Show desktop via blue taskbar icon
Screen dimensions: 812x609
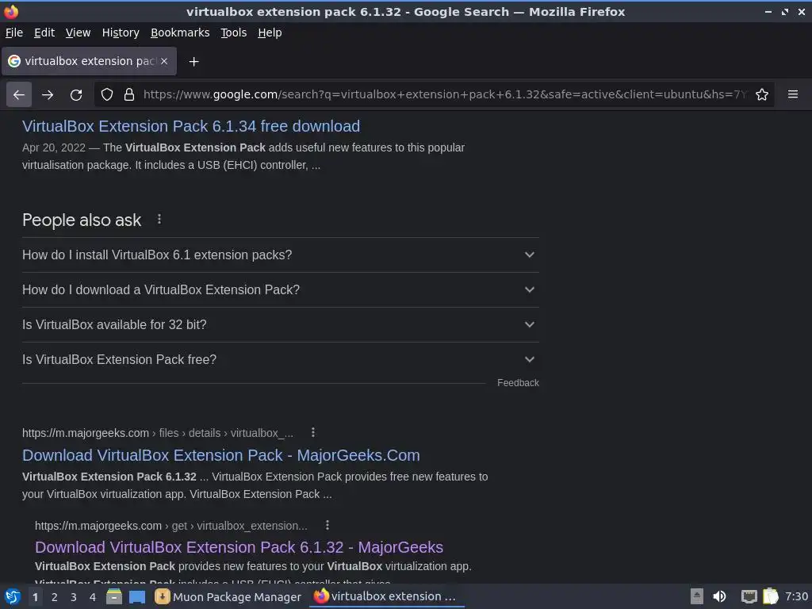pyautogui.click(x=137, y=596)
